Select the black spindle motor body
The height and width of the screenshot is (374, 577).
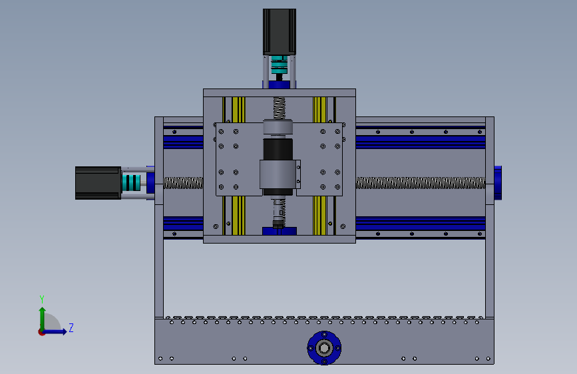[x=278, y=149]
